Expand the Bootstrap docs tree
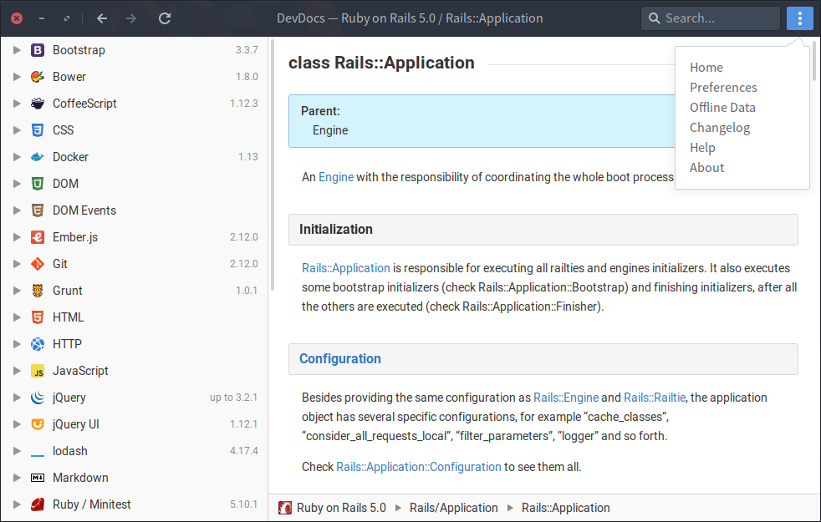This screenshot has width=821, height=522. click(17, 50)
